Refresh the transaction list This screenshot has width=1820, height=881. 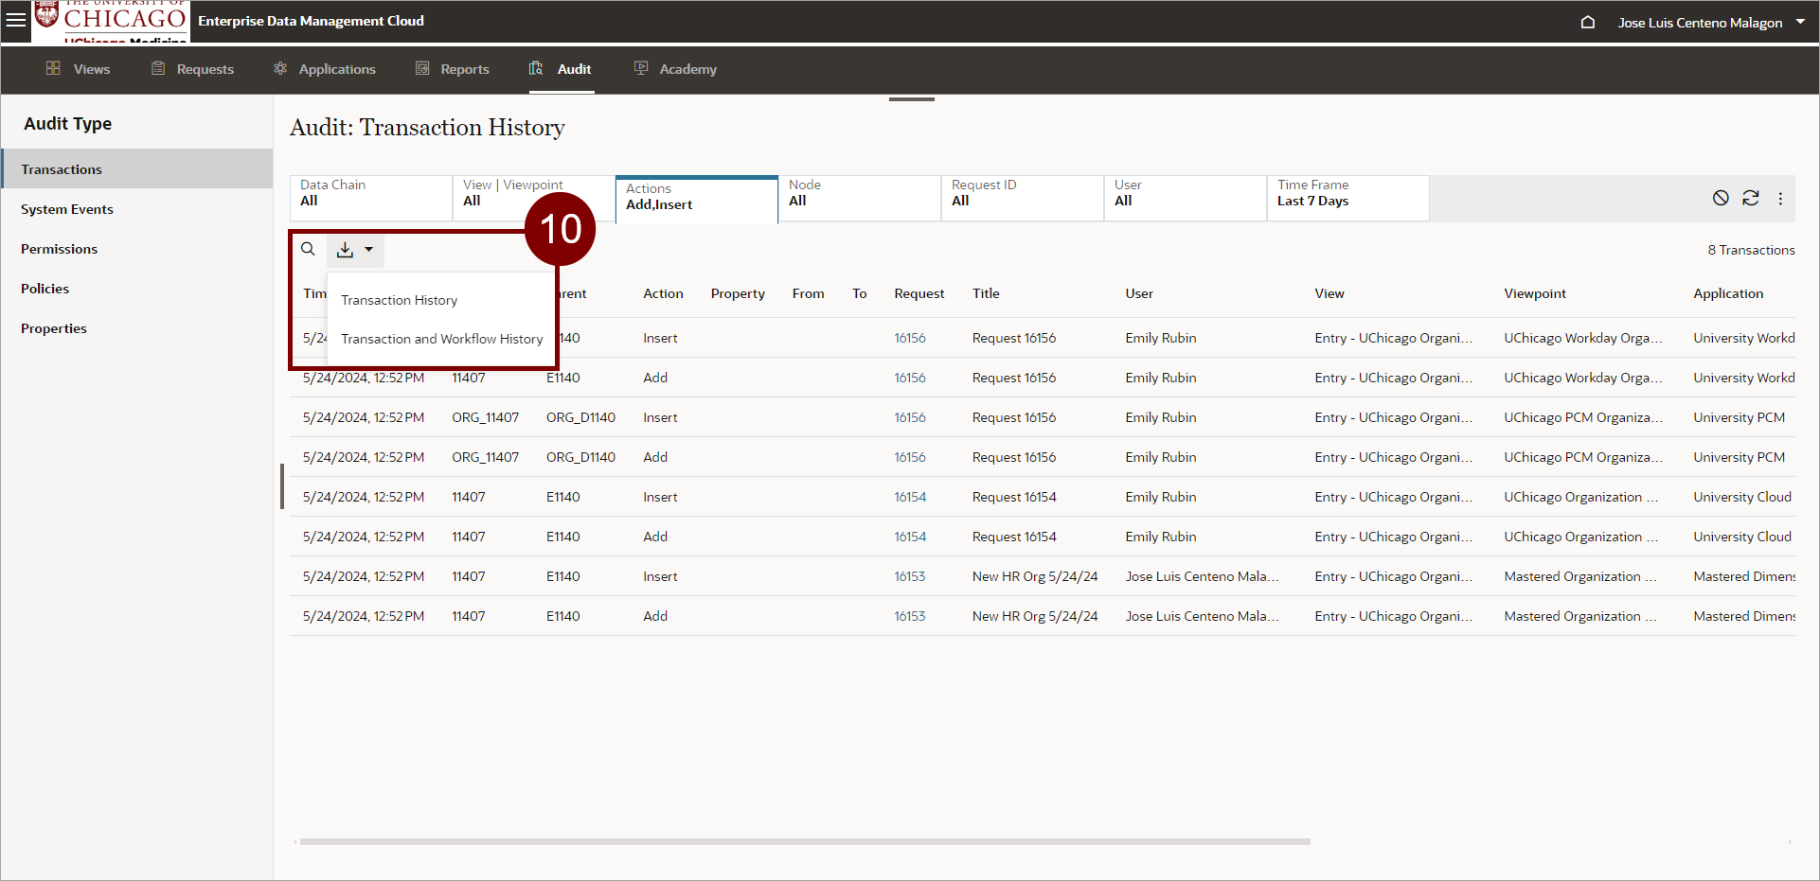pyautogui.click(x=1750, y=198)
